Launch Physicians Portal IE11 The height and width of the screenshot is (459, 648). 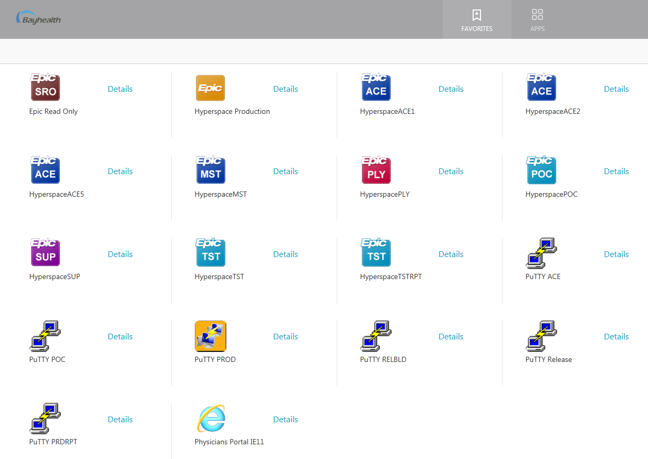point(211,419)
